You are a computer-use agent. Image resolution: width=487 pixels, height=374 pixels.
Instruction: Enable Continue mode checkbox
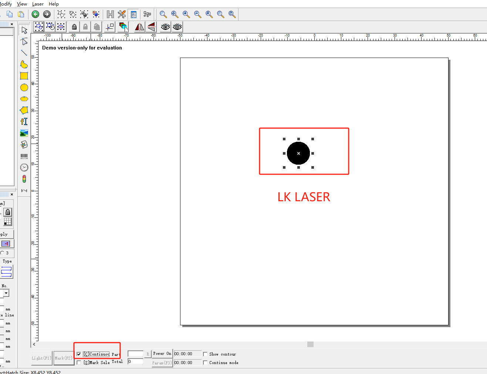point(205,363)
